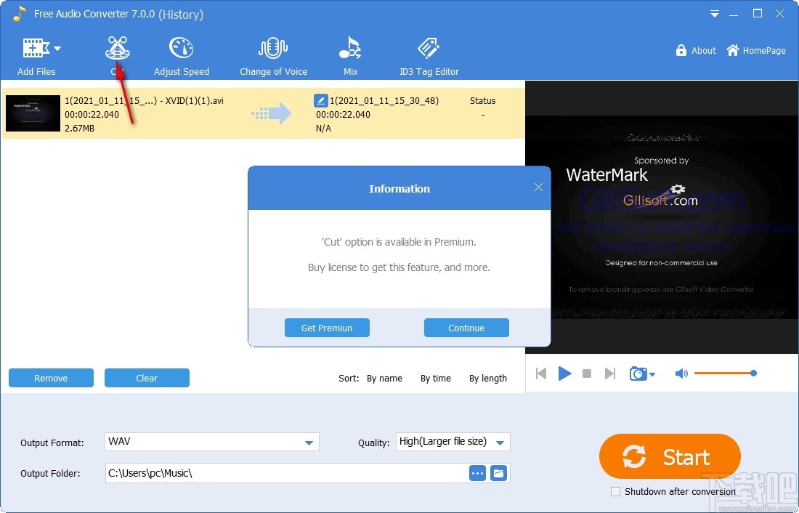This screenshot has width=799, height=513.
Task: Mute audio with the speaker icon
Action: pos(681,373)
